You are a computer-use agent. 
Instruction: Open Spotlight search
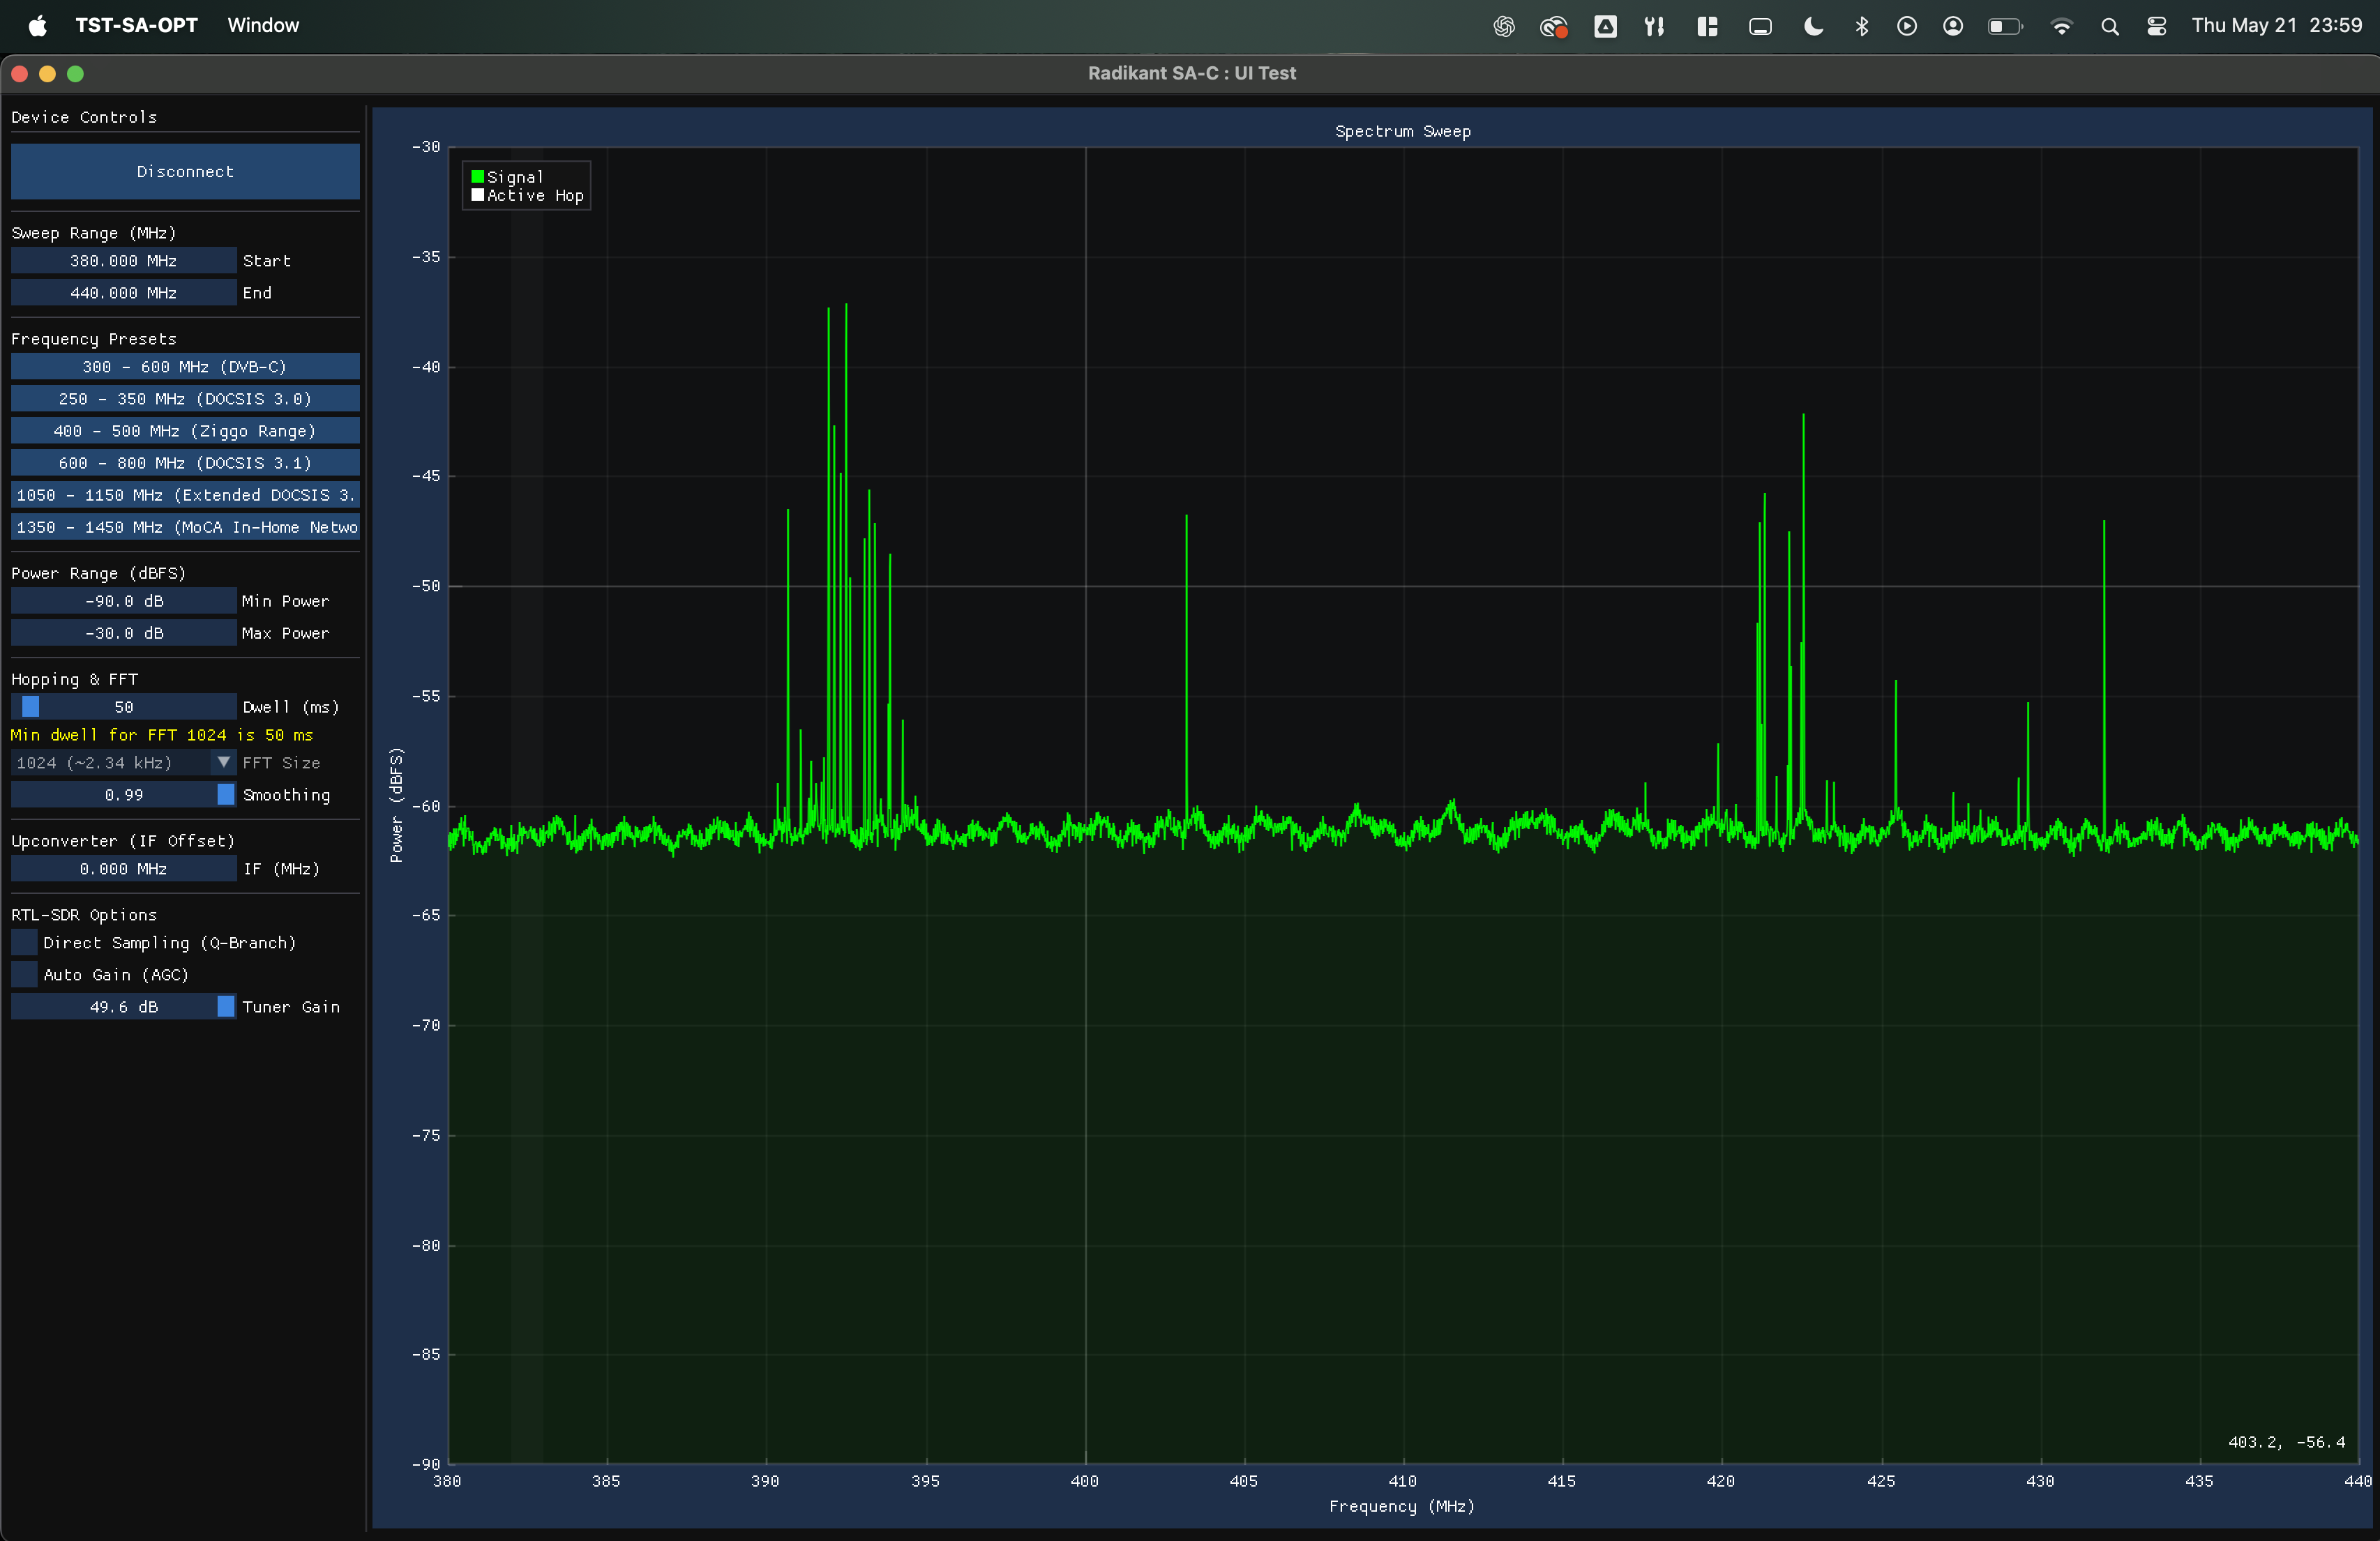point(2110,26)
